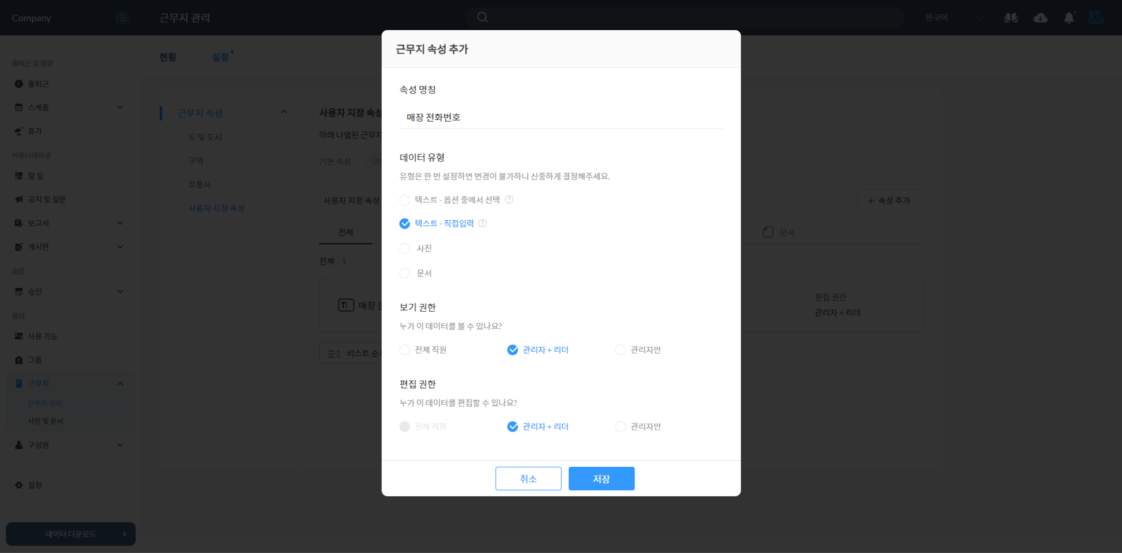The width and height of the screenshot is (1122, 553).
Task: Open the guide book icon in header
Action: pos(1011,18)
